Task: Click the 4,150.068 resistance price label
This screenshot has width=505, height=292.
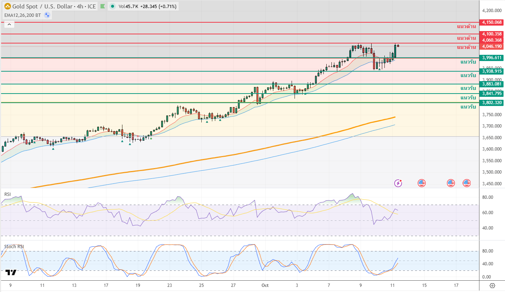Action: click(x=492, y=22)
